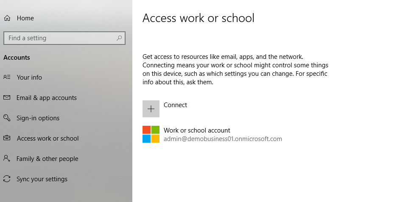Focus the Find a setting search box
Viewport: 400px width, 202px height.
click(x=64, y=38)
